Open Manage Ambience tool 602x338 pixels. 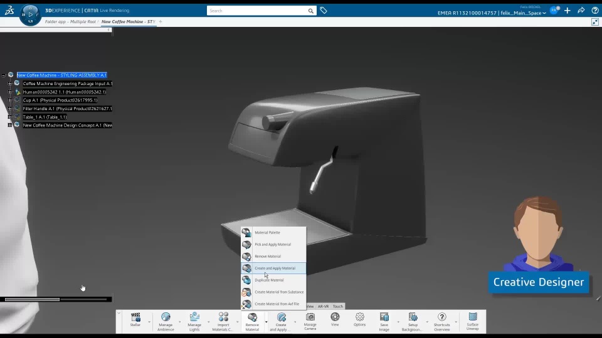pyautogui.click(x=166, y=321)
